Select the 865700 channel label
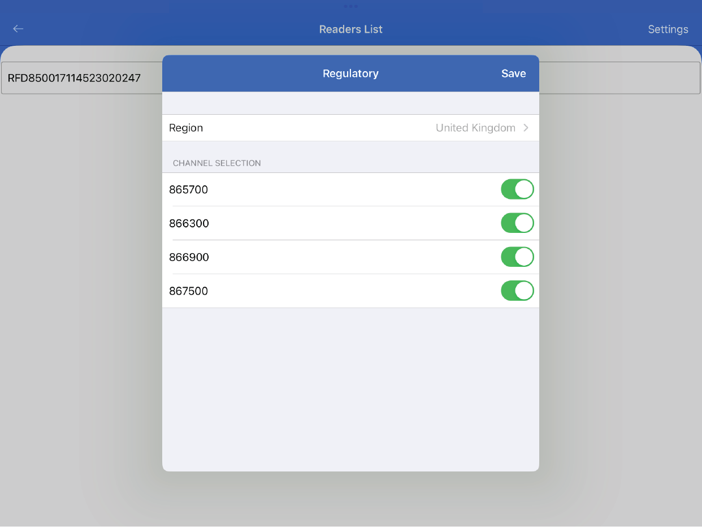 [x=189, y=190]
